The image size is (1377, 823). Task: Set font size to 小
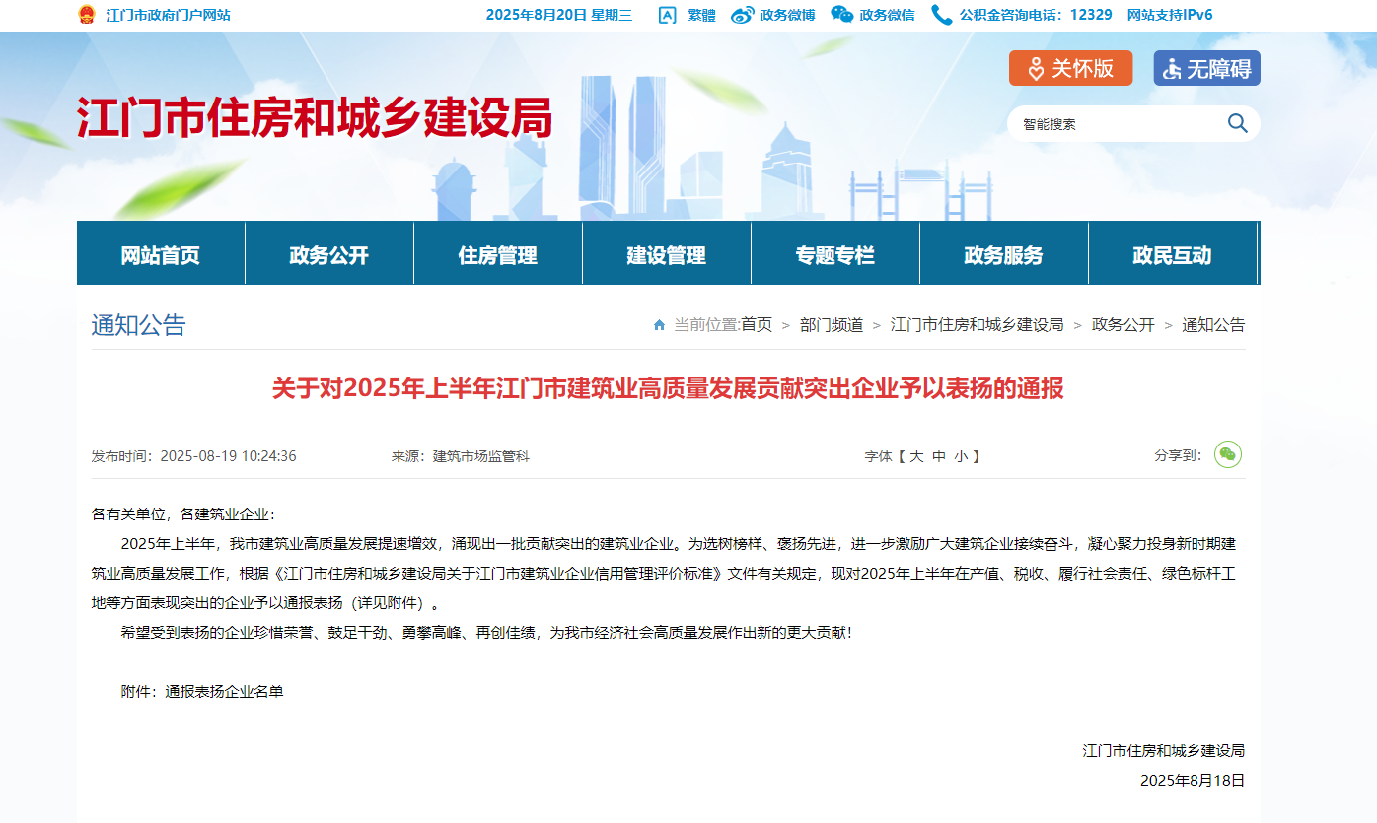click(960, 456)
